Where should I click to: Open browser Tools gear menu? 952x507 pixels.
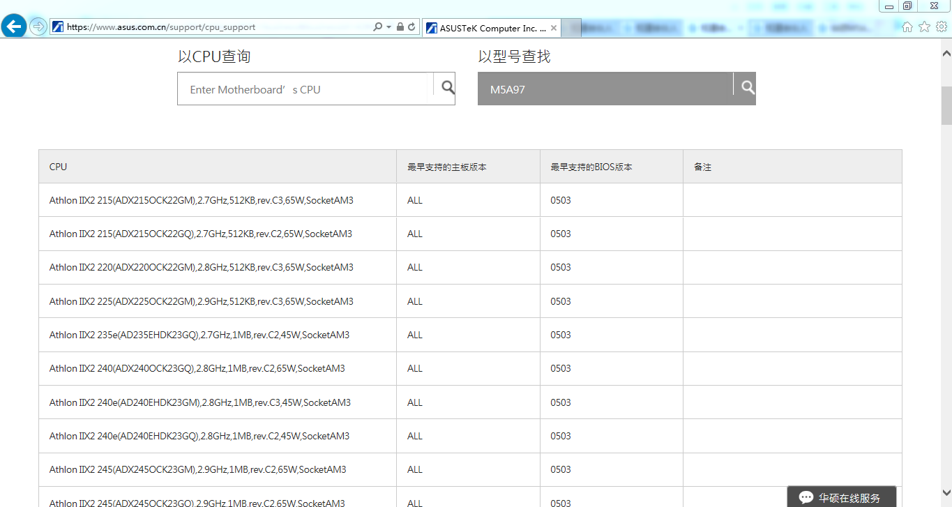(941, 27)
